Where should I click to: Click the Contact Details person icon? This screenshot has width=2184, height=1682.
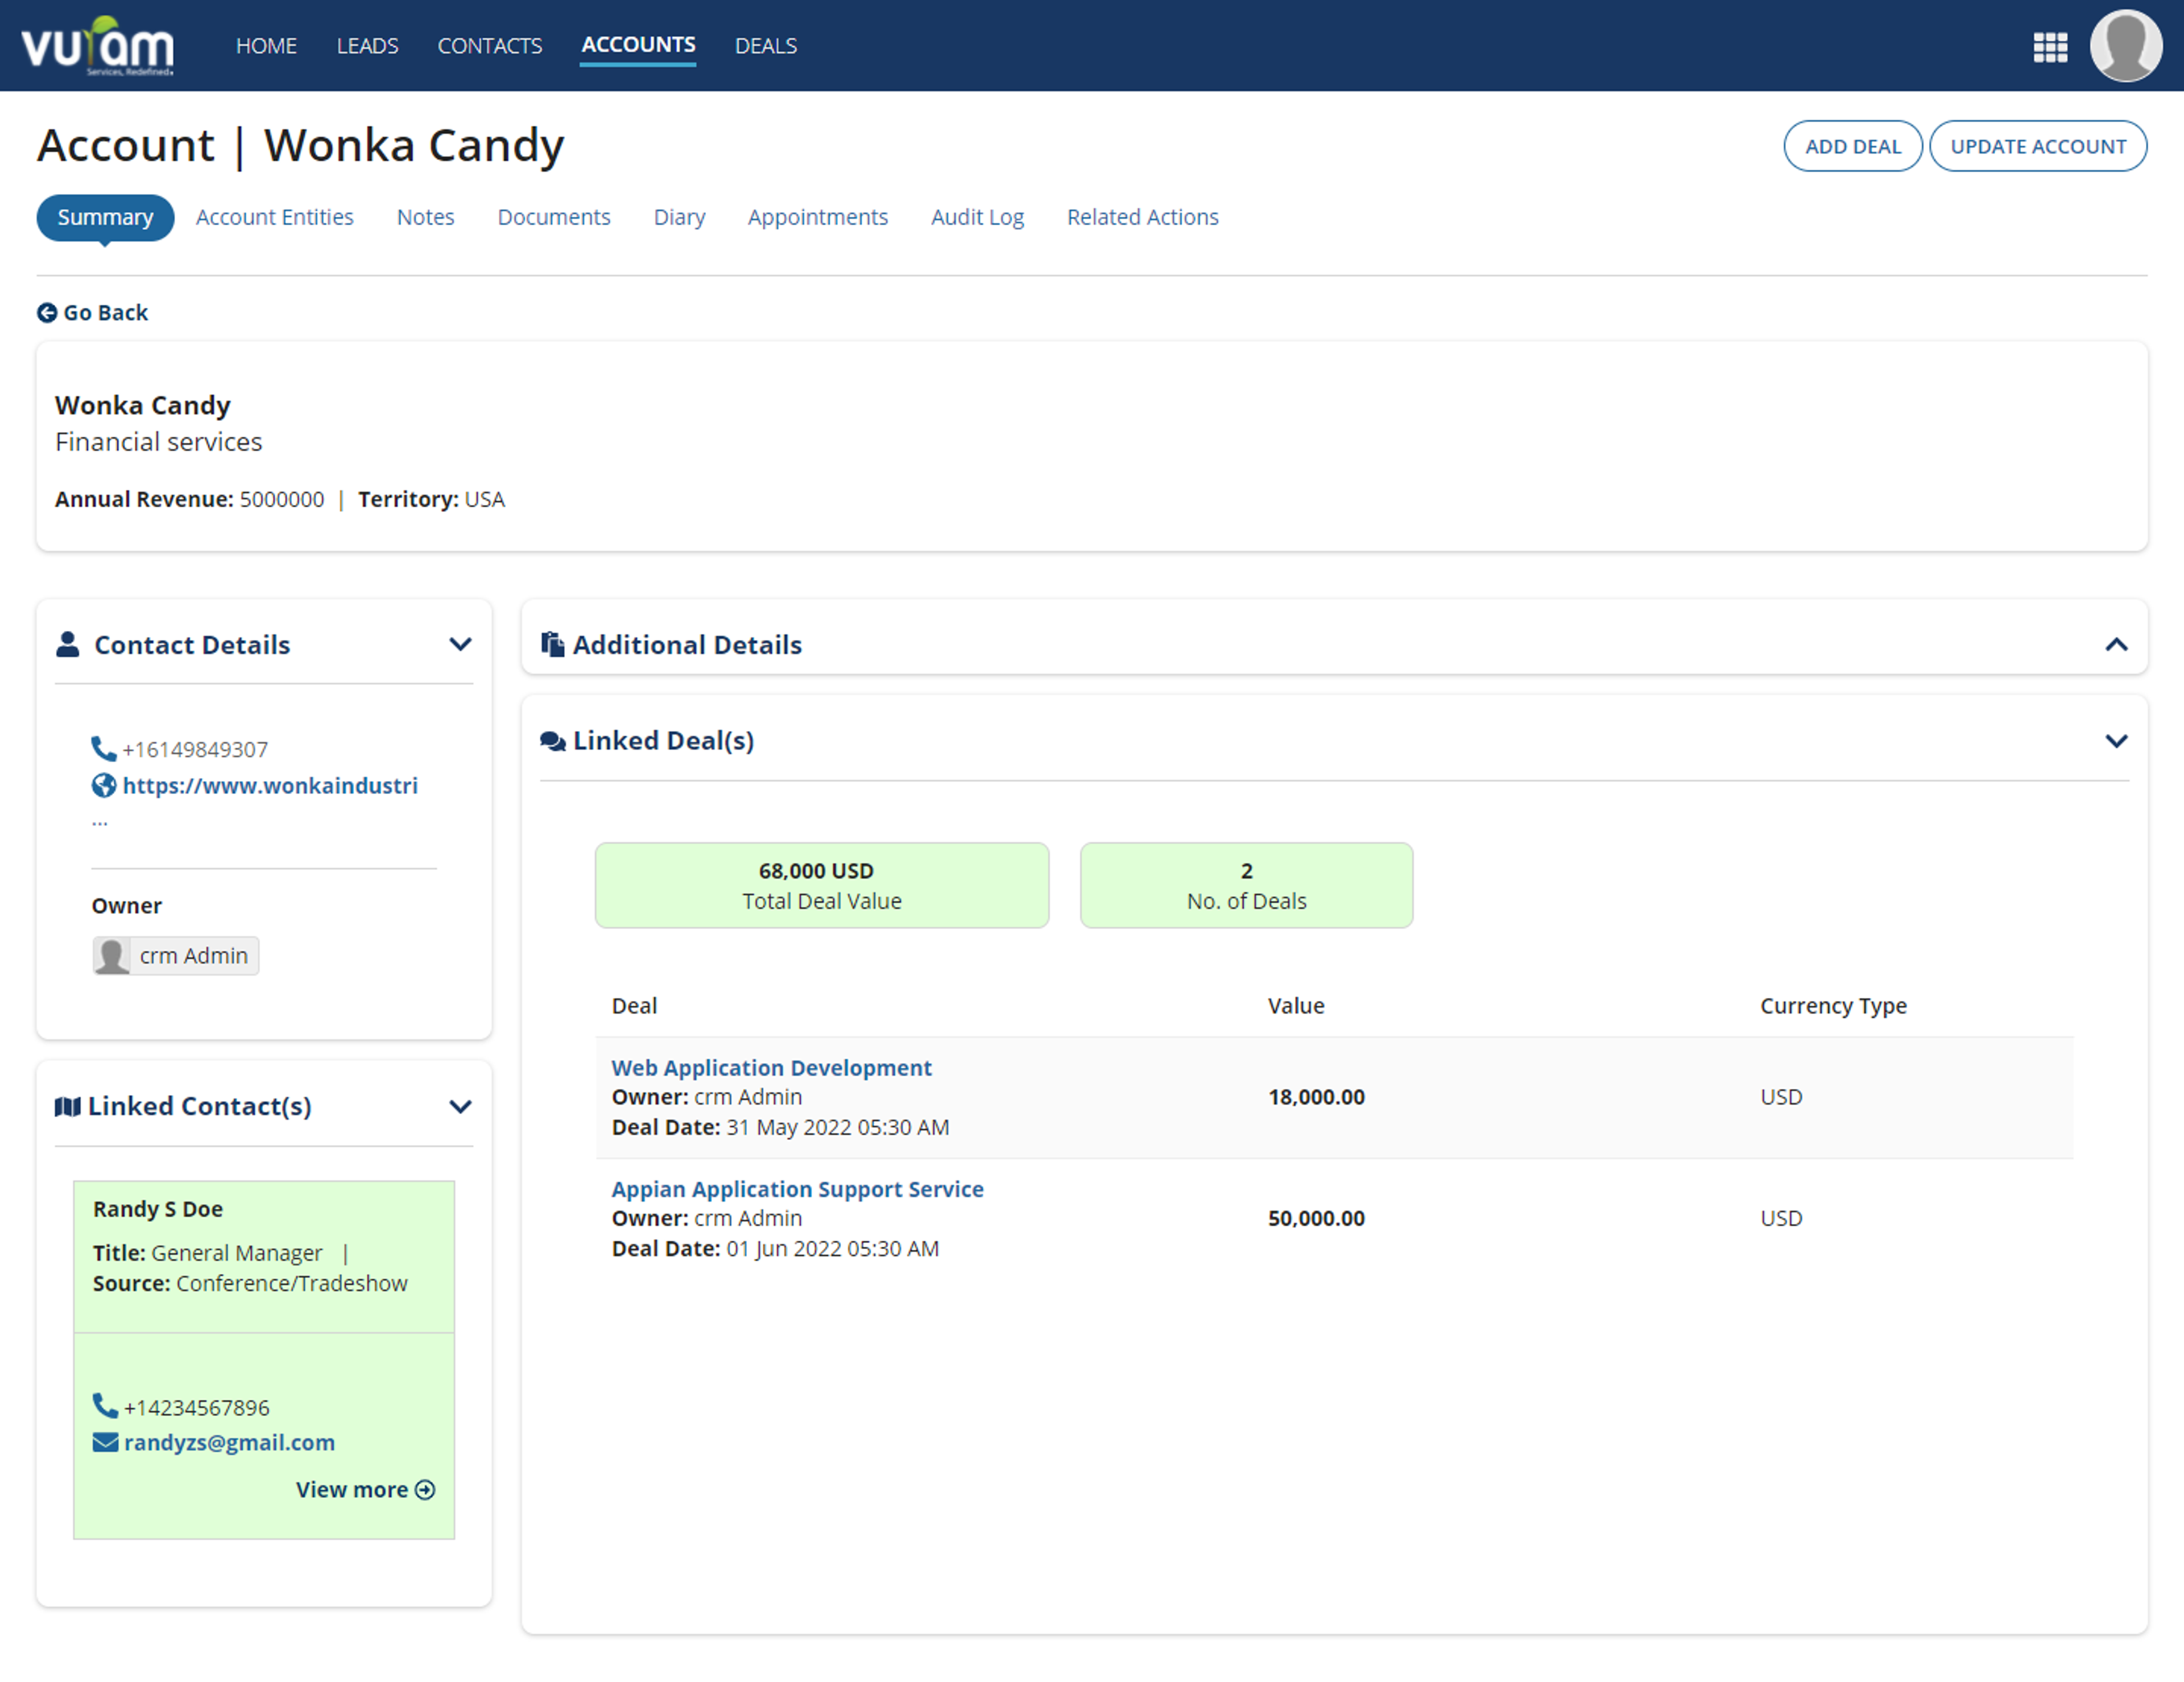[68, 644]
